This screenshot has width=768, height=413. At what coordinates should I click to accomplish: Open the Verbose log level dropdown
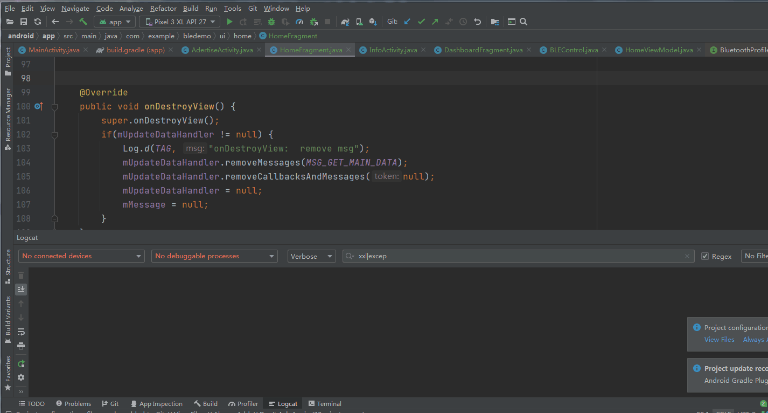click(x=311, y=256)
